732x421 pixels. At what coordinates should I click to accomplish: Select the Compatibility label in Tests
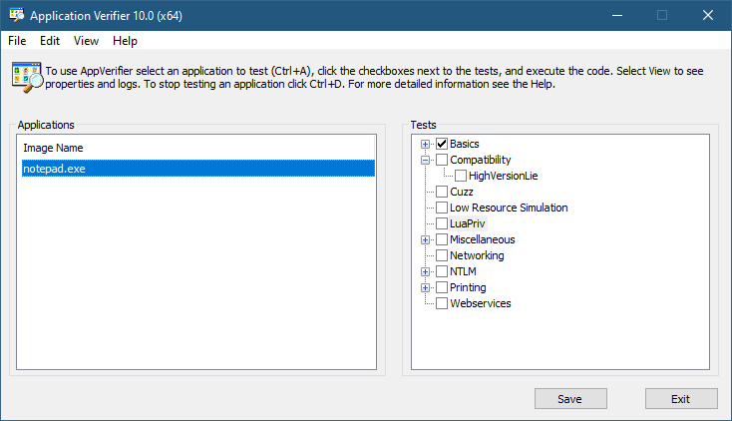pyautogui.click(x=481, y=160)
